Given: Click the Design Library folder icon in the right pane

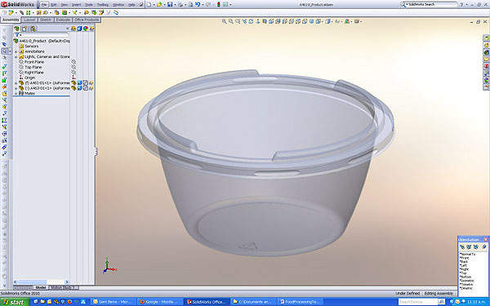Looking at the screenshot, I should tap(486, 45).
